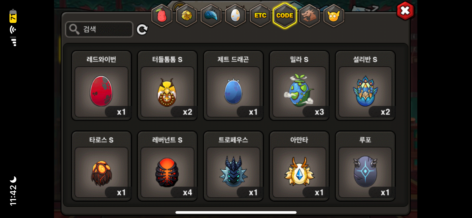
Task: Focus the 검색 search field
Action: pos(99,29)
